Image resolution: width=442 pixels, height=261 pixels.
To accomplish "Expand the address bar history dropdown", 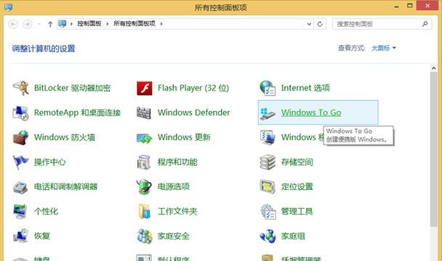I will (309, 24).
